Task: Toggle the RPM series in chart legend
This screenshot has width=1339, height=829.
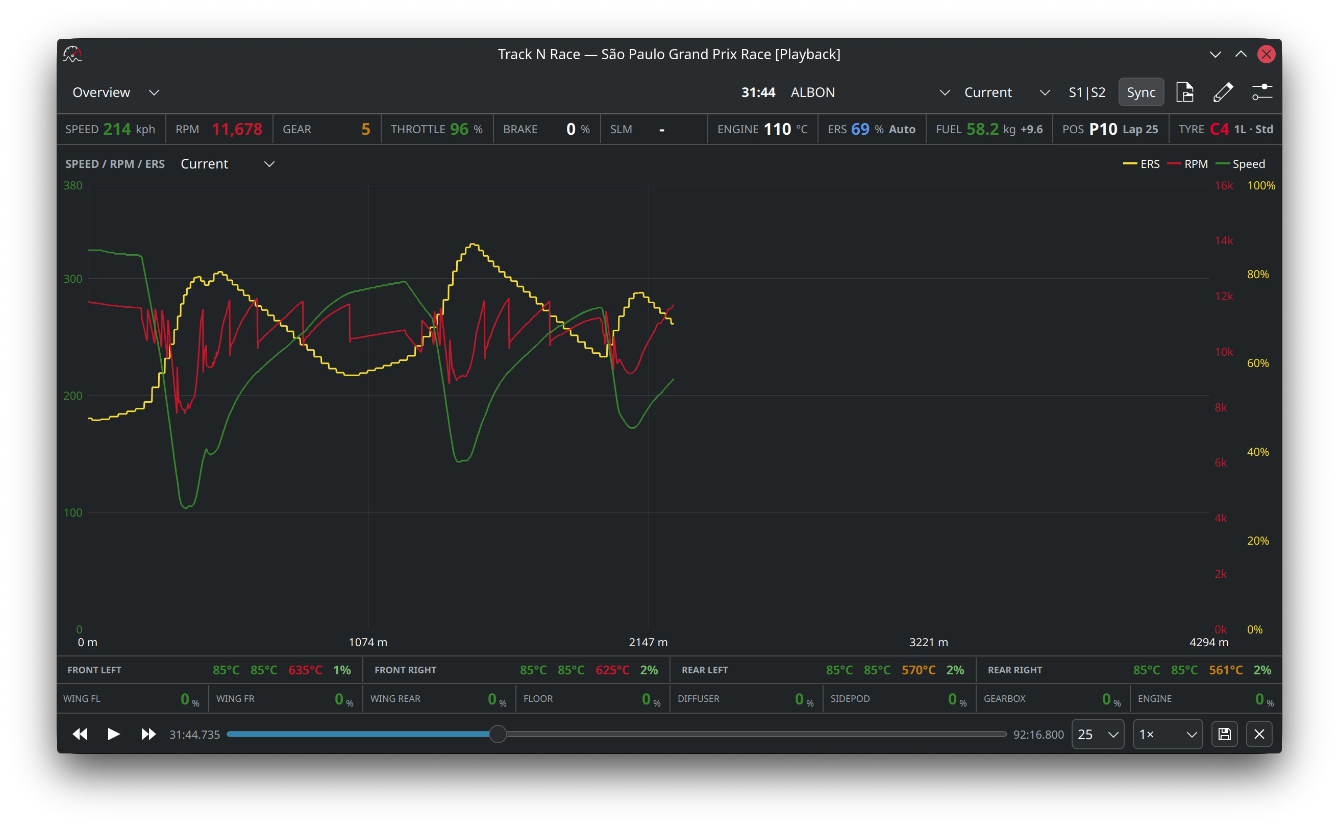Action: [1187, 164]
